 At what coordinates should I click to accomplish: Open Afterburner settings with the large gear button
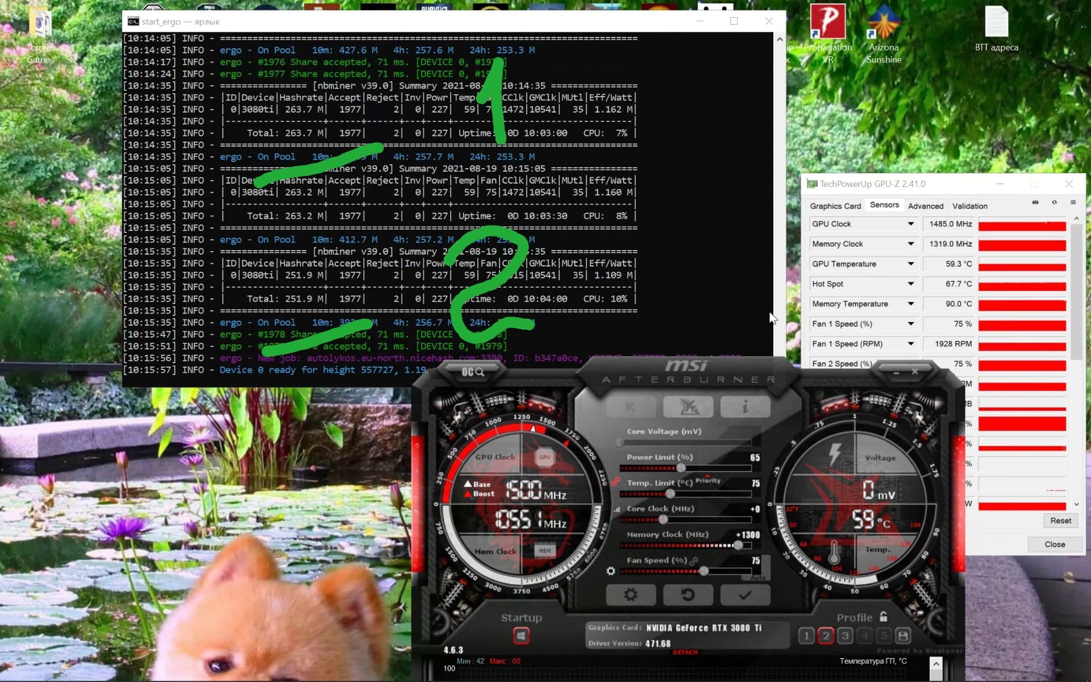coord(631,594)
